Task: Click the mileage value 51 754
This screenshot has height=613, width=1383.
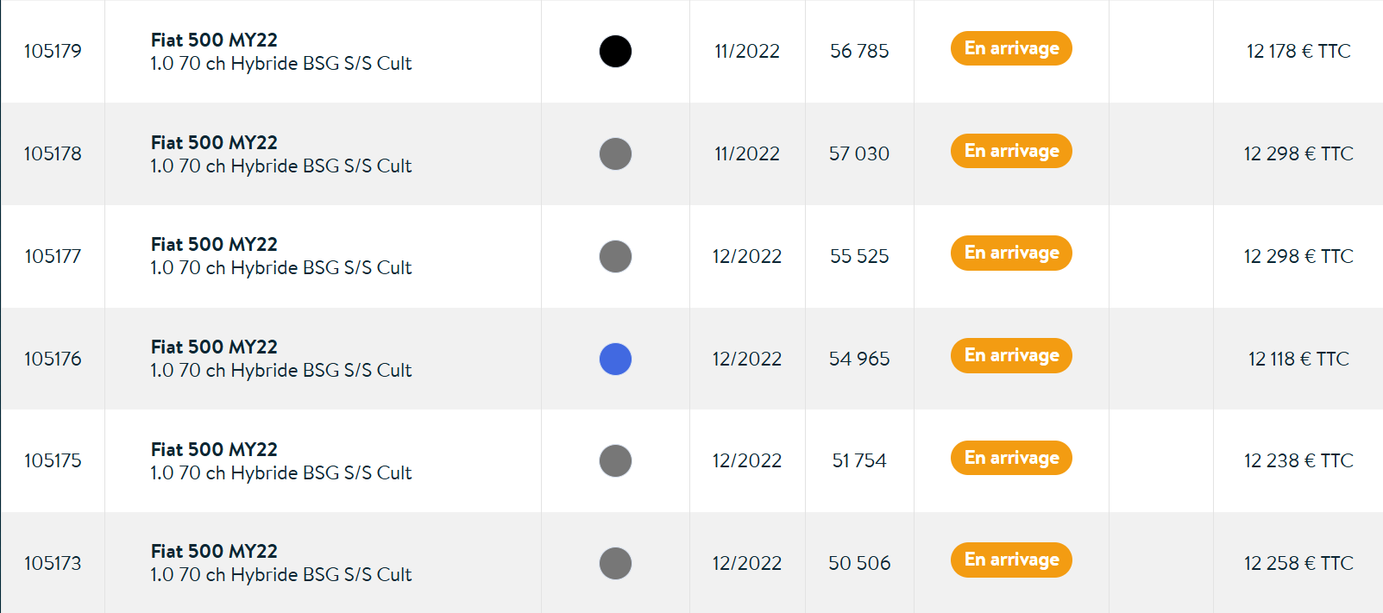Action: click(858, 460)
